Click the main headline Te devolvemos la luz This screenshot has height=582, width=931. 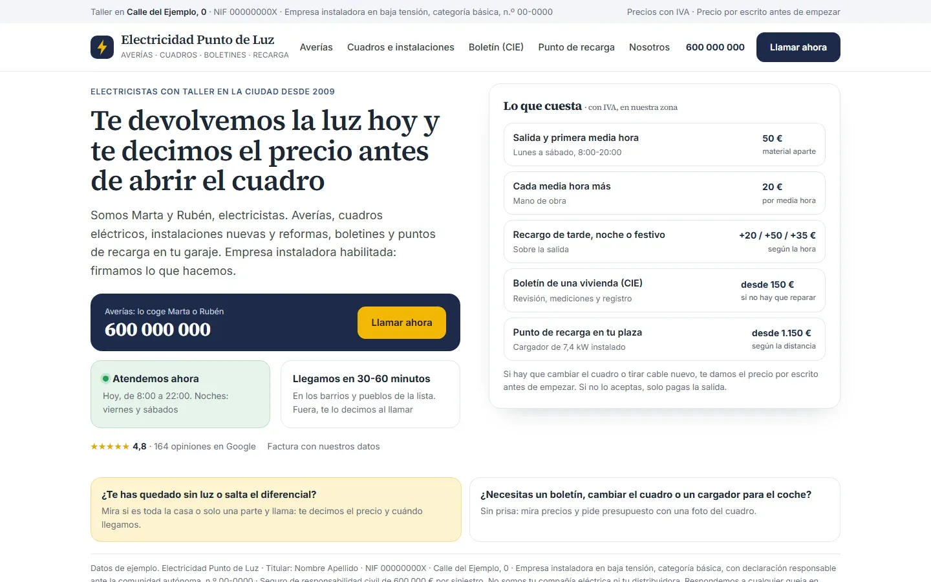(x=265, y=151)
